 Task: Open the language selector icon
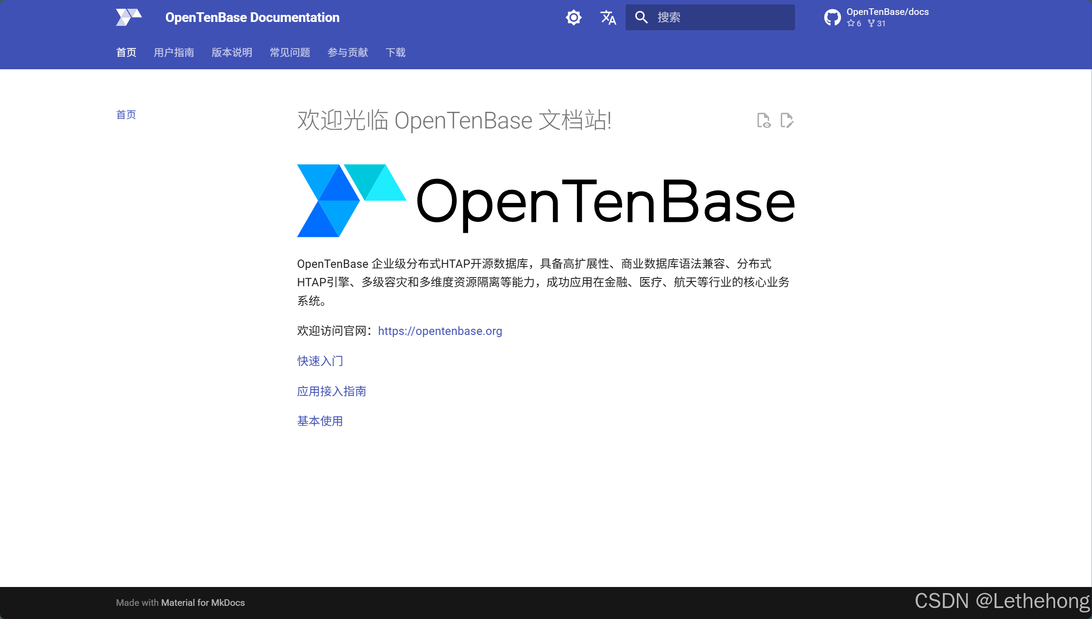click(x=608, y=18)
